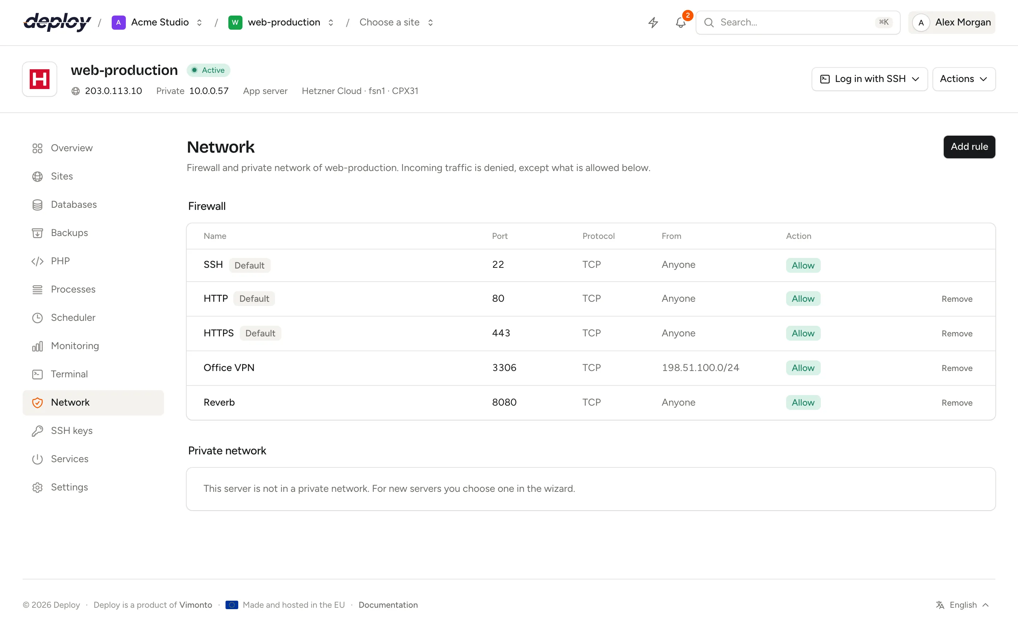The height and width of the screenshot is (636, 1018).
Task: Open SSH keys page
Action: pyautogui.click(x=93, y=431)
